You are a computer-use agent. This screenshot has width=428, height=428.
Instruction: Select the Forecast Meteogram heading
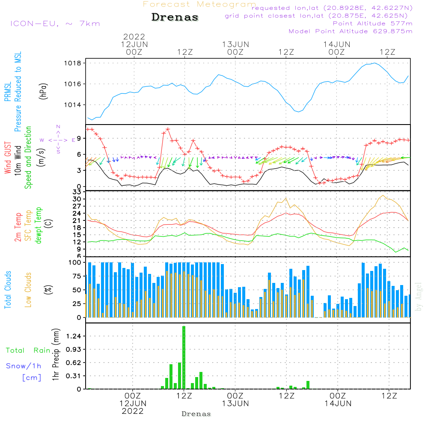click(199, 5)
